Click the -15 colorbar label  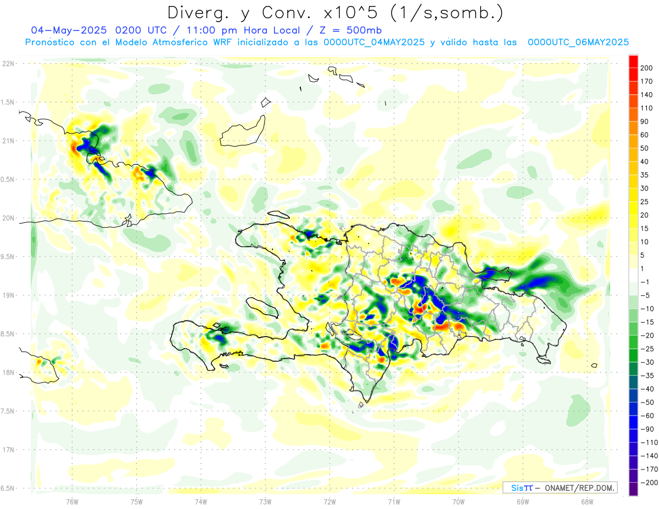[646, 322]
